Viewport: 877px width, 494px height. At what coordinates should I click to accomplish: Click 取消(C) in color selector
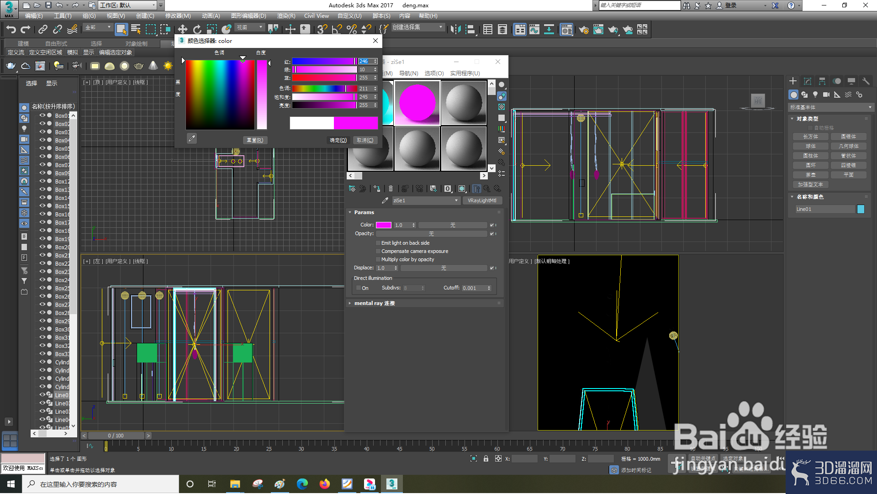coord(365,140)
